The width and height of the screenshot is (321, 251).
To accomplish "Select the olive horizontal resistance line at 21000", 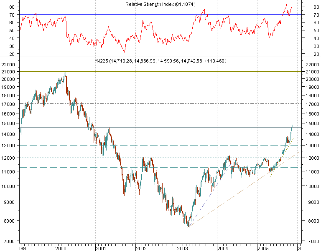I will tap(160, 71).
